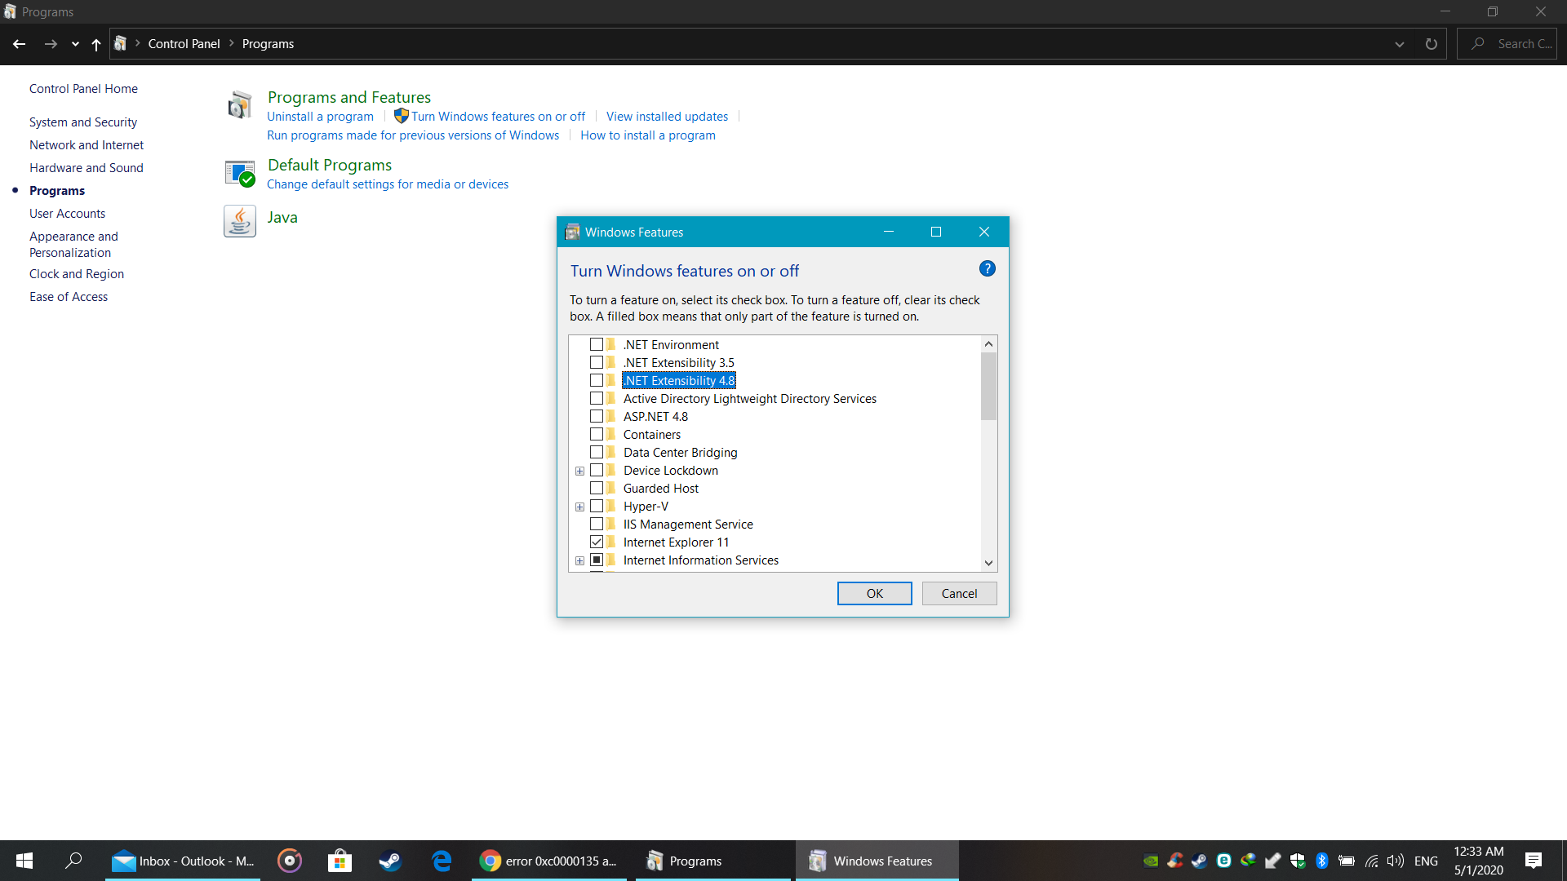Open the volume tray icon
1567x881 pixels.
[1396, 861]
